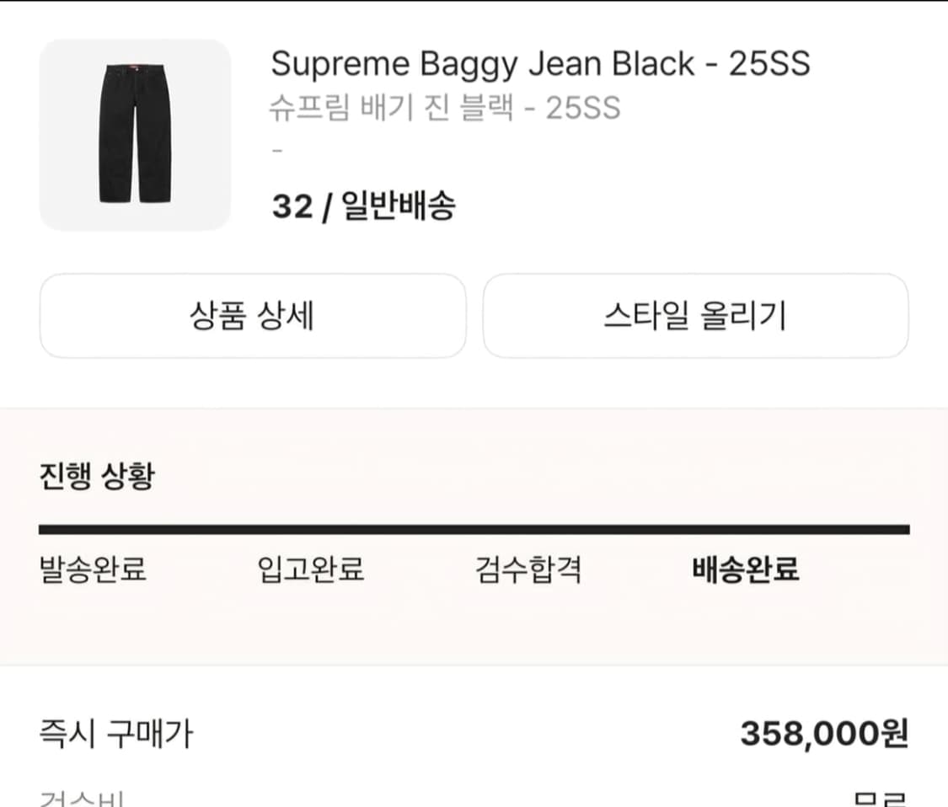Select the 입고완료 arrival status step
Image resolution: width=948 pixels, height=807 pixels.
312,570
